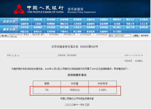Click the People's Bank of China red logo

point(19,9)
